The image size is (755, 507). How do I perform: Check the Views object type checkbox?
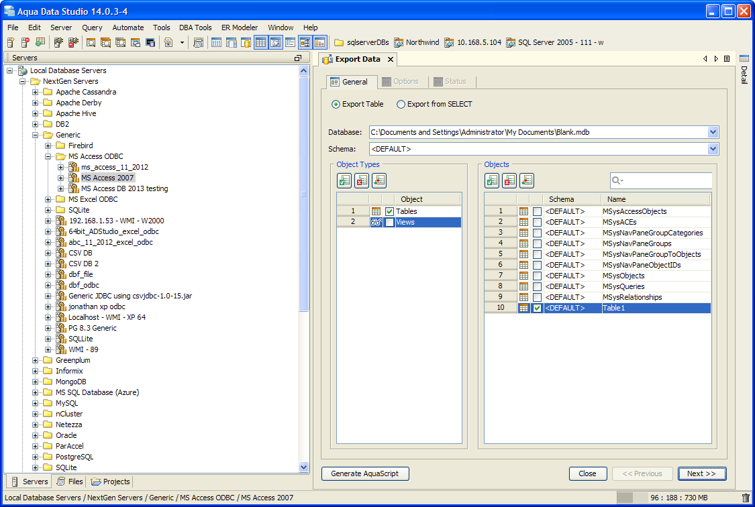coord(389,222)
